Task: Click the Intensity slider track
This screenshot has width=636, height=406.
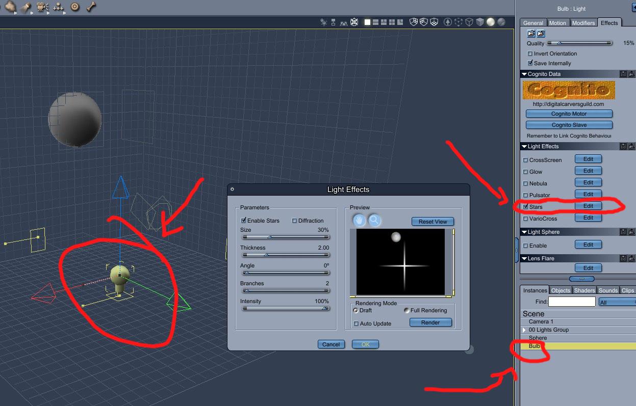Action: pyautogui.click(x=285, y=308)
